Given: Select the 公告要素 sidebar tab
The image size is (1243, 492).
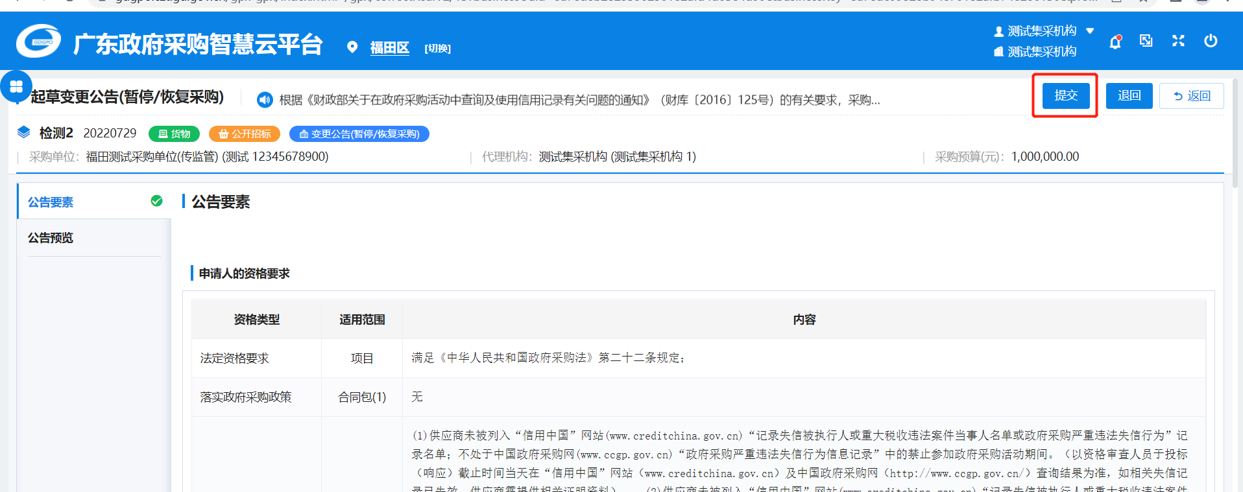Looking at the screenshot, I should pyautogui.click(x=51, y=202).
